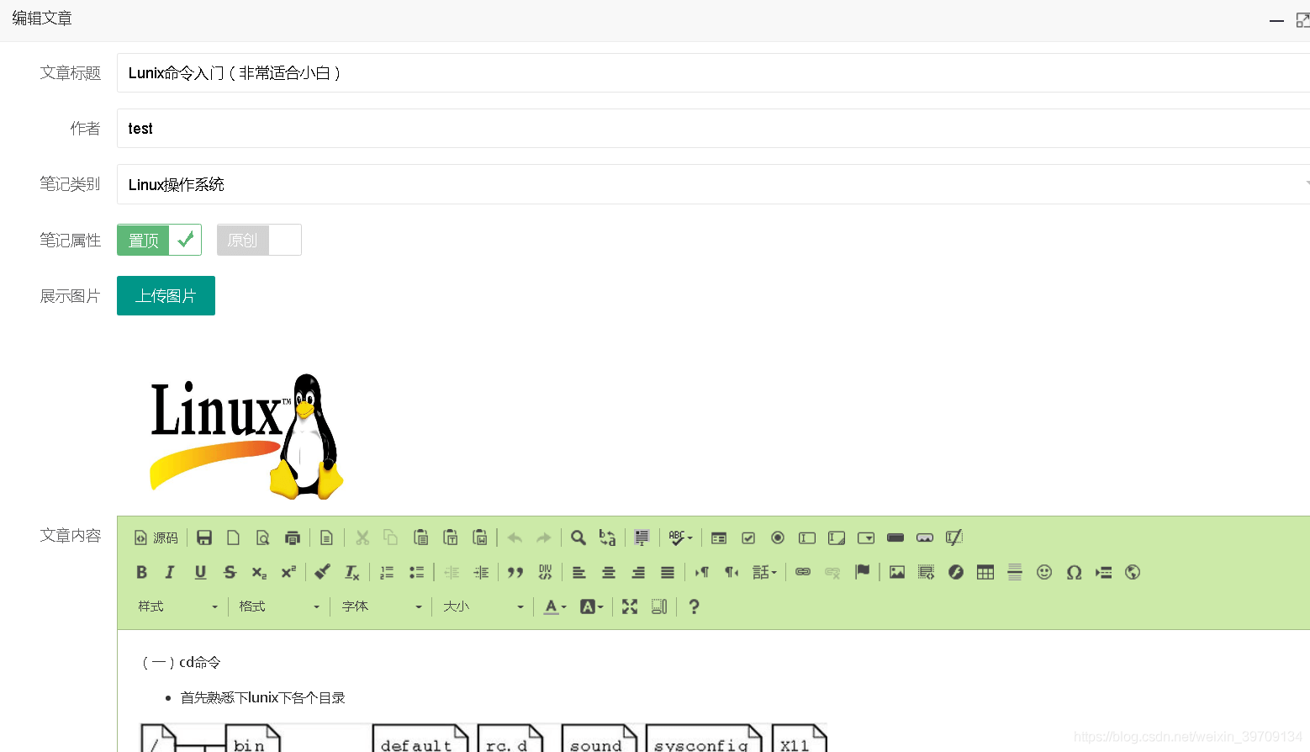Paste from clipboard icon
The width and height of the screenshot is (1310, 752).
pyautogui.click(x=421, y=538)
